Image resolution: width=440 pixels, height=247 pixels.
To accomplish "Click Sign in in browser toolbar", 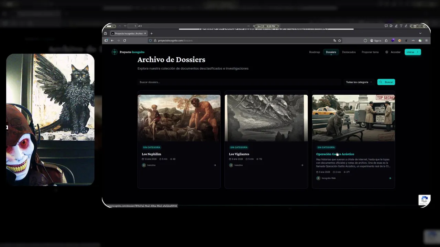I will 375,40.
